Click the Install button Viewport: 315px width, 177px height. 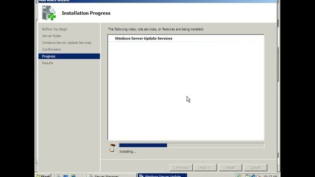(230, 168)
